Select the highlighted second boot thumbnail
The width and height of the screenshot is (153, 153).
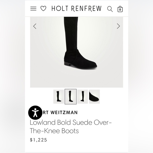coord(70,97)
